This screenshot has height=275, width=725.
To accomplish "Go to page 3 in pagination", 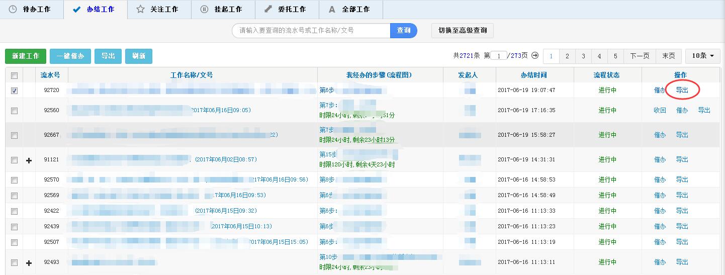I will (583, 56).
